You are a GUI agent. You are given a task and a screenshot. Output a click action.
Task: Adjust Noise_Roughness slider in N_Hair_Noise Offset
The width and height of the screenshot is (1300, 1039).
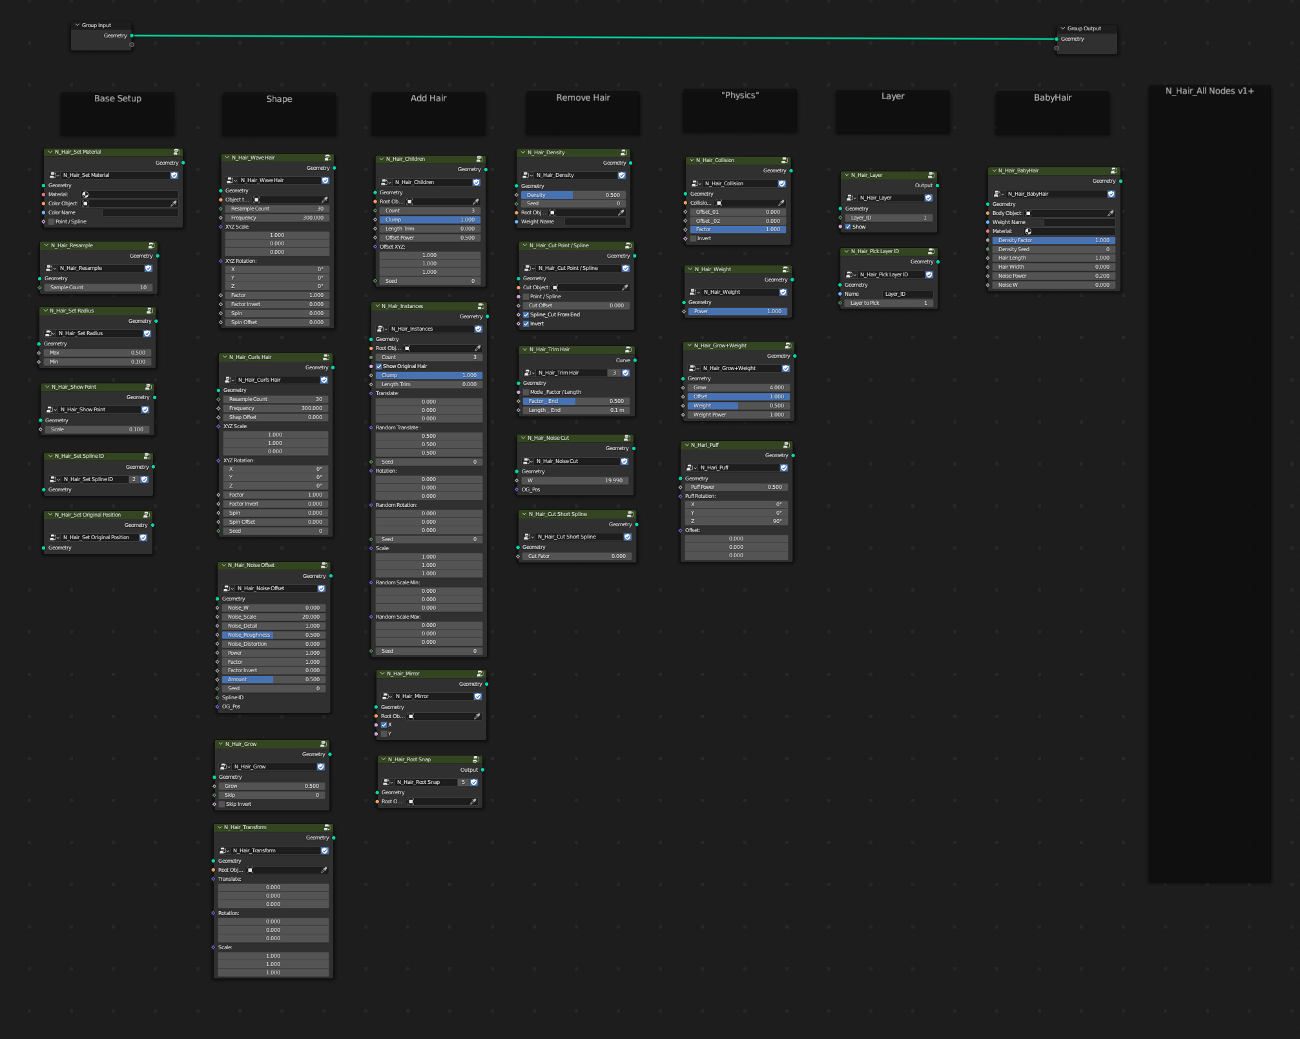pos(273,635)
